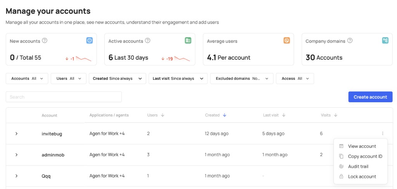The image size is (397, 189).
Task: Open the three-dot menu for invitebug row
Action: pyautogui.click(x=383, y=133)
